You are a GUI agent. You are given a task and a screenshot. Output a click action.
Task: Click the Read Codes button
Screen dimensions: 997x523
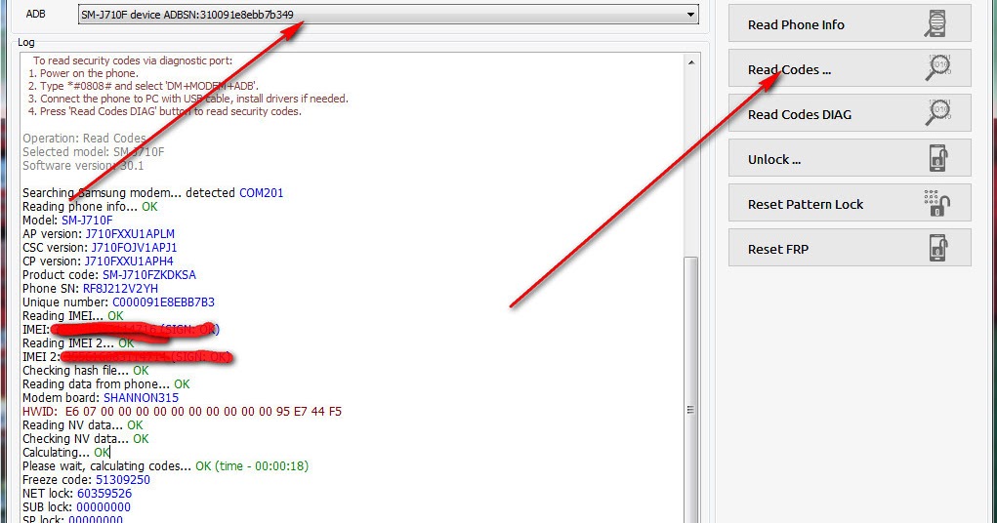[850, 68]
